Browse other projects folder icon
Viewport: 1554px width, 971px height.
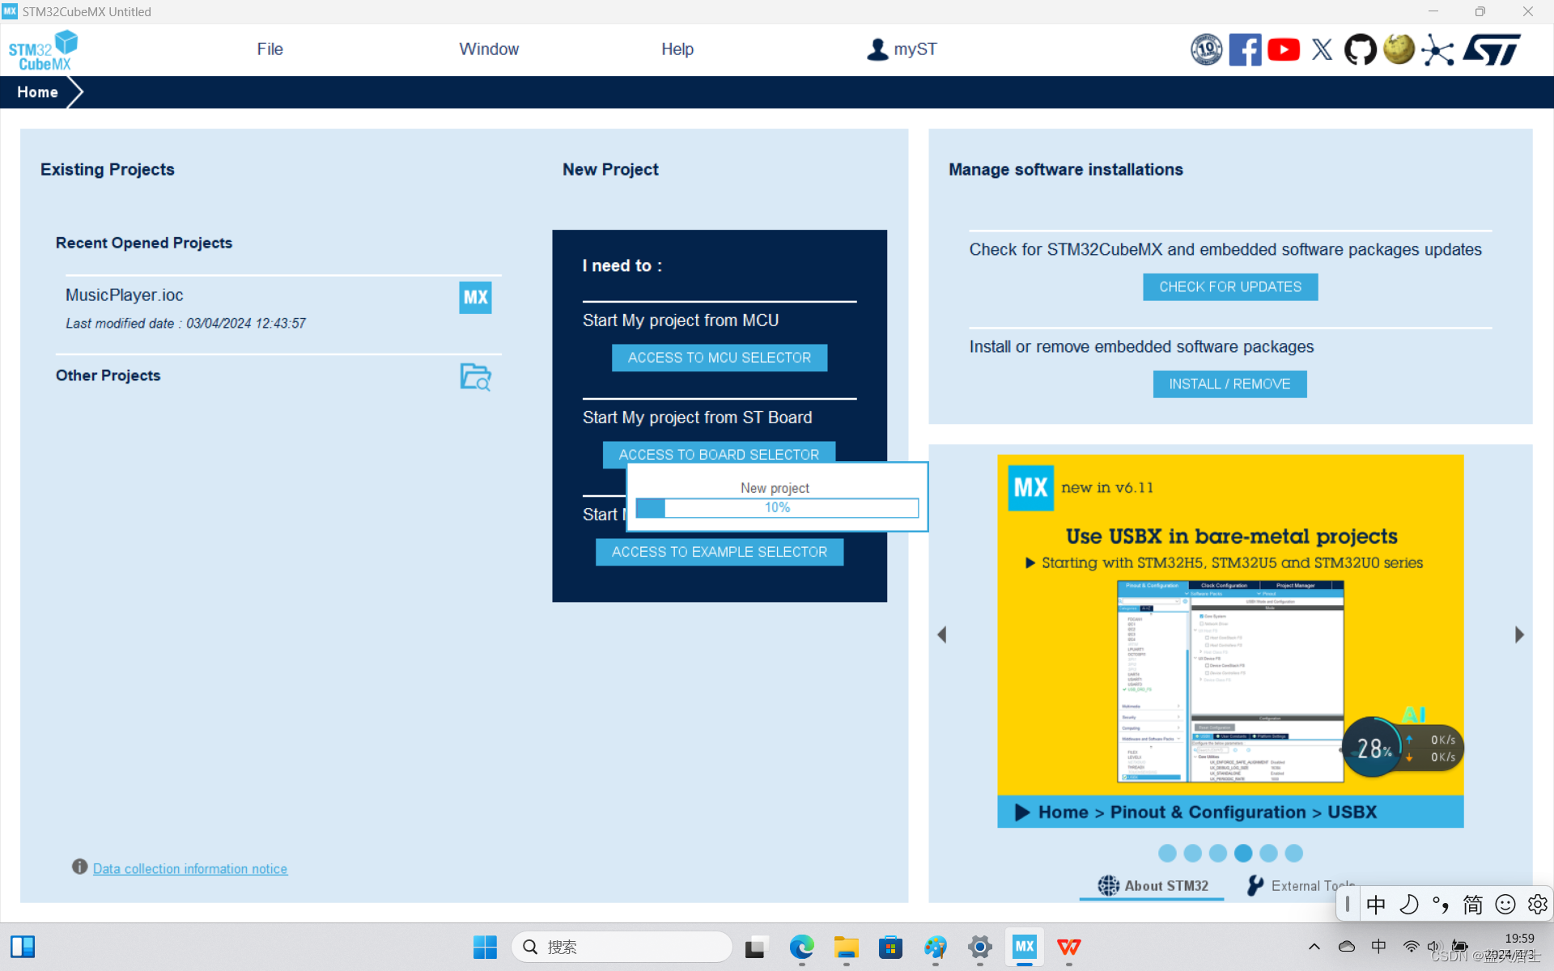[x=475, y=376]
